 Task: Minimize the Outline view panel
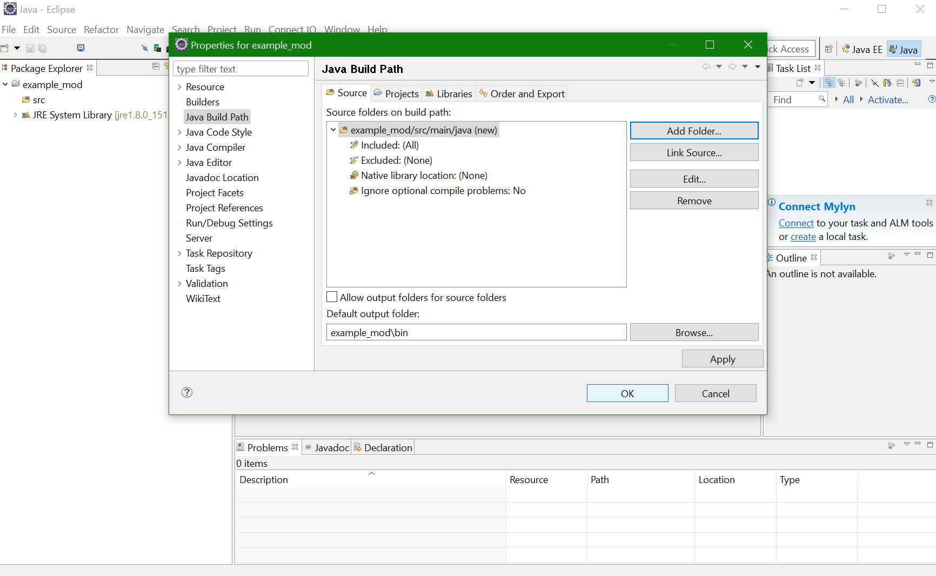tap(918, 254)
